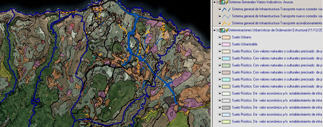Select corridor layer text beside thin blue symbol
This screenshot has width=323, height=127.
point(277,16)
